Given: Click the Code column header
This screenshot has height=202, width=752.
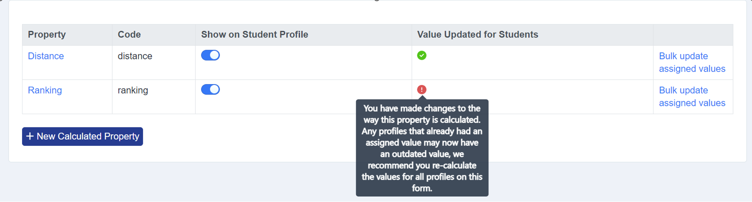Looking at the screenshot, I should click(129, 34).
